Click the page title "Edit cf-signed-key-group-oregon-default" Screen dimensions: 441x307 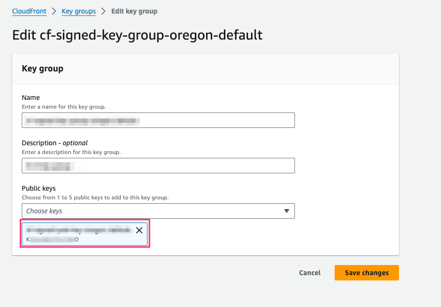tap(137, 35)
